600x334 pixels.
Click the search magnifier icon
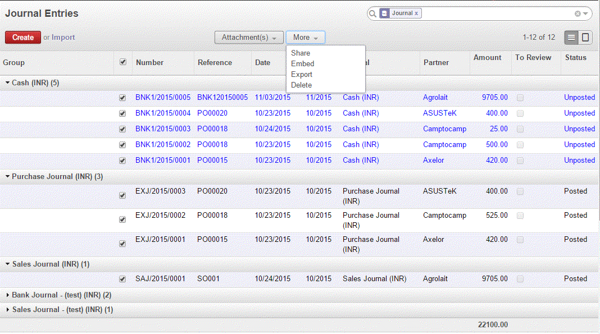tap(372, 13)
